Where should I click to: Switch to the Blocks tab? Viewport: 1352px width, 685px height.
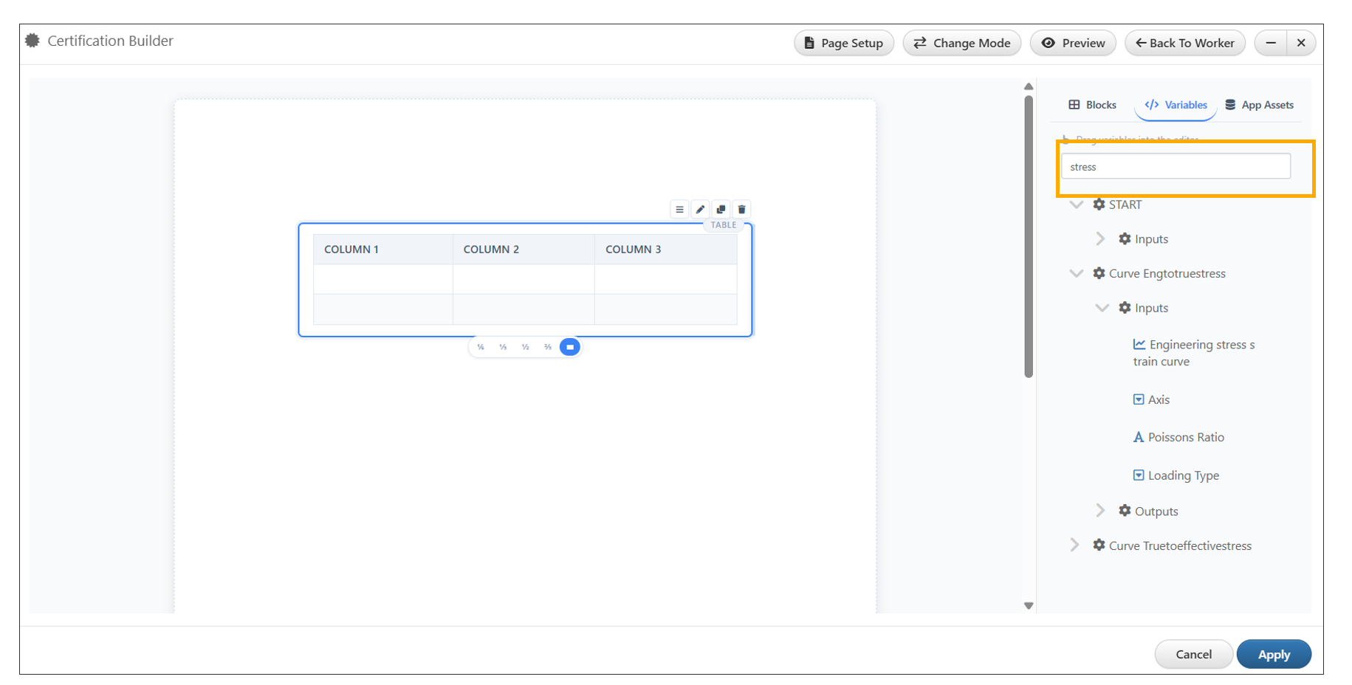[x=1092, y=105]
